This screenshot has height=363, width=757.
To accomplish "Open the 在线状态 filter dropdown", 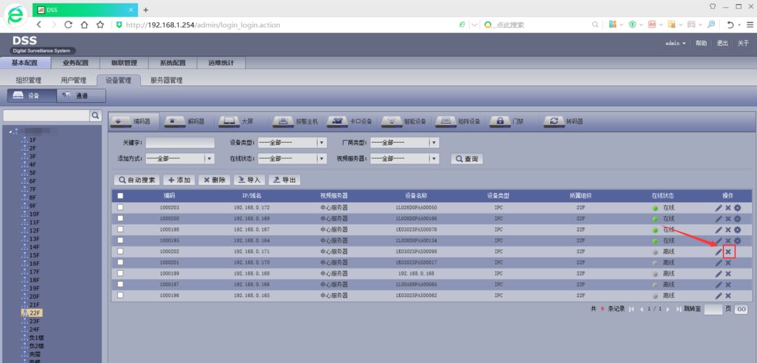I will coord(292,158).
